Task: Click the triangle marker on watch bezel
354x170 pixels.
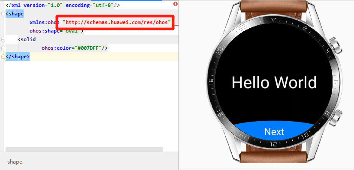Action: coord(273,20)
